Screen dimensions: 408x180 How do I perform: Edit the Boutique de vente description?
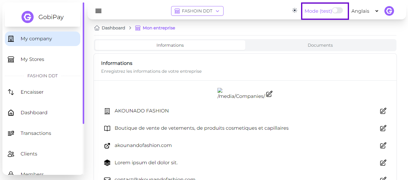(383, 128)
